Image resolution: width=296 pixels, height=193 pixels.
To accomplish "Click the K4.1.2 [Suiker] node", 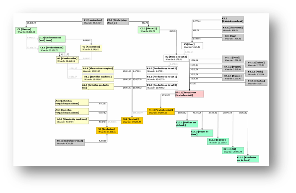I will [256, 64].
